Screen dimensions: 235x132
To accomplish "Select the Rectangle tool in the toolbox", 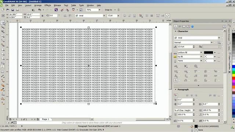I will (3, 49).
